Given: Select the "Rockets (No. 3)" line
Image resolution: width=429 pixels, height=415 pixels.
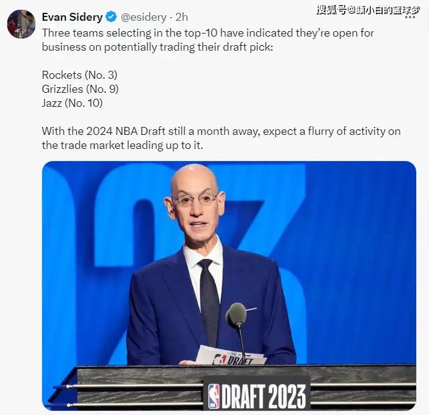Looking at the screenshot, I should pyautogui.click(x=79, y=75).
